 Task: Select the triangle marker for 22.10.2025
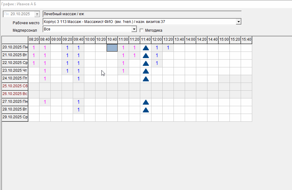146,63
